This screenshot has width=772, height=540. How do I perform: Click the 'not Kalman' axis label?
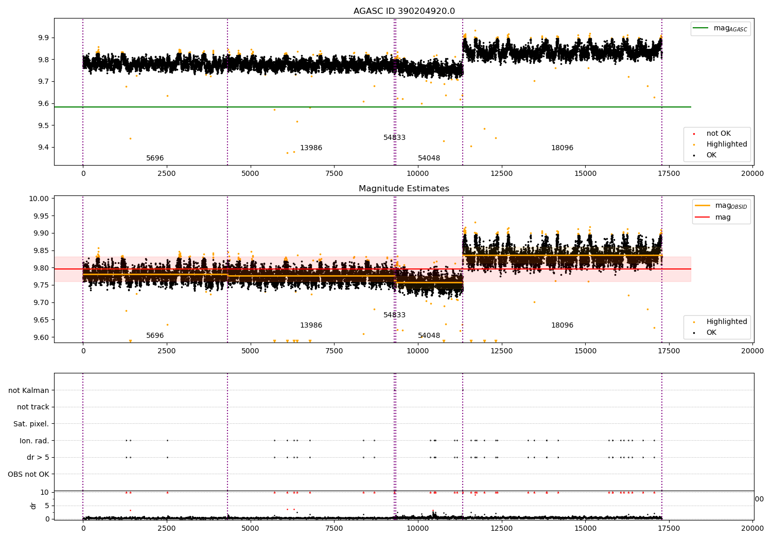29,391
